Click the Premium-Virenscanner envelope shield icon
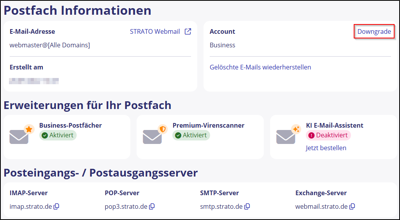Viewport: 400px width, 220px height. [x=155, y=134]
